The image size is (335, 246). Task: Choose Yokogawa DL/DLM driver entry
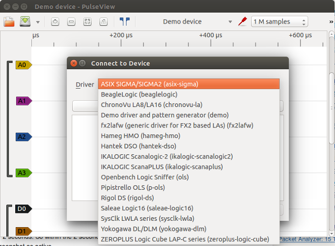tap(189, 229)
